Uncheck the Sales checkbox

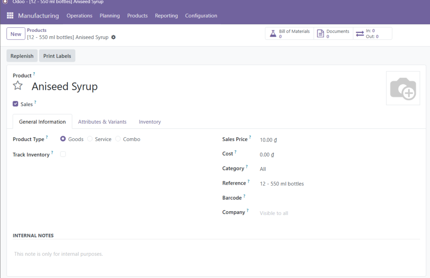(16, 104)
